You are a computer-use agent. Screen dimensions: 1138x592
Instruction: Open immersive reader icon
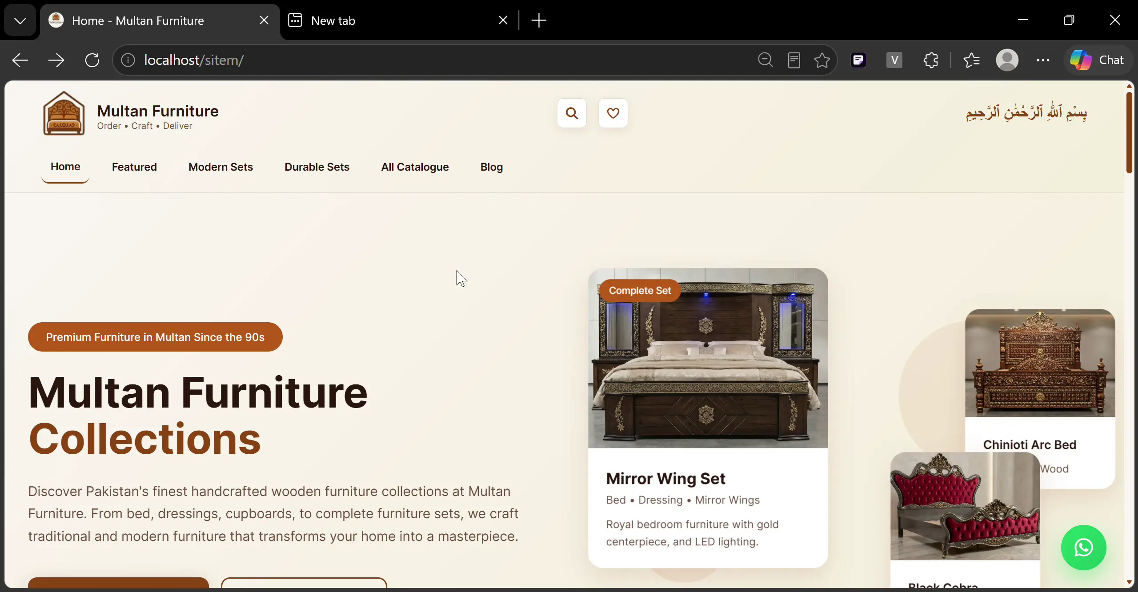(794, 60)
